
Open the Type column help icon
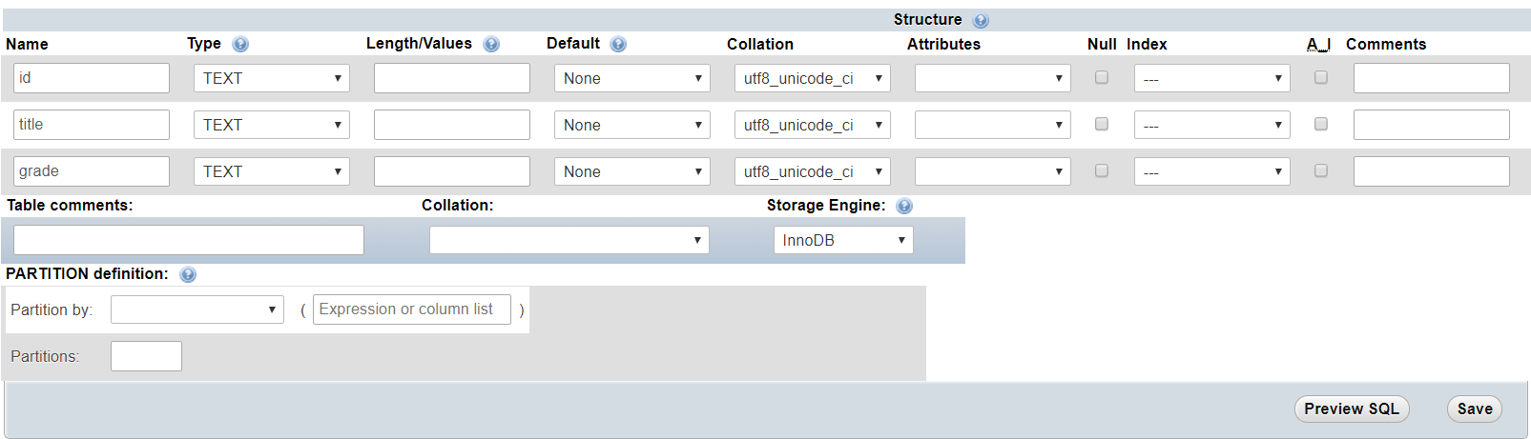[240, 44]
